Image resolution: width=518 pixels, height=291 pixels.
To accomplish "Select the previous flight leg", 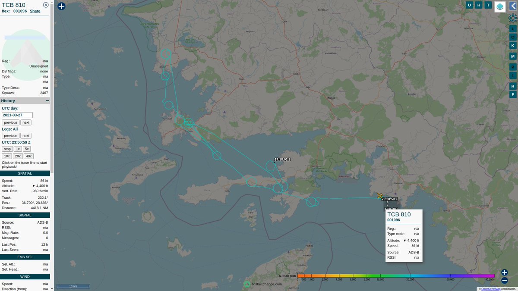I will (11, 135).
